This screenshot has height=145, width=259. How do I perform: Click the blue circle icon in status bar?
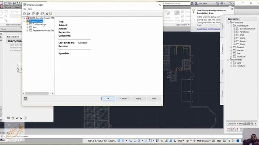pos(238,141)
